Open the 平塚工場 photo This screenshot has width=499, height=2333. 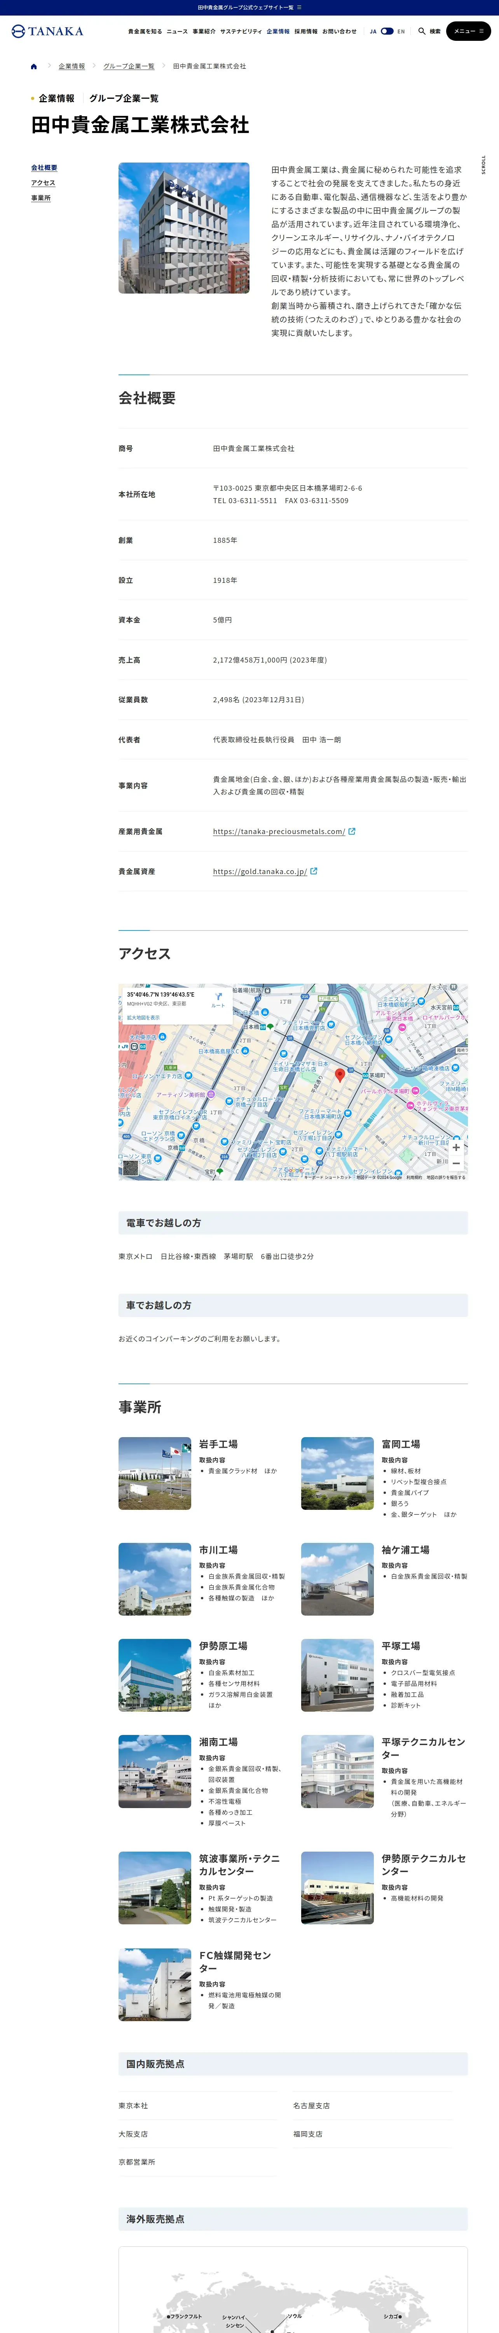(x=337, y=1675)
